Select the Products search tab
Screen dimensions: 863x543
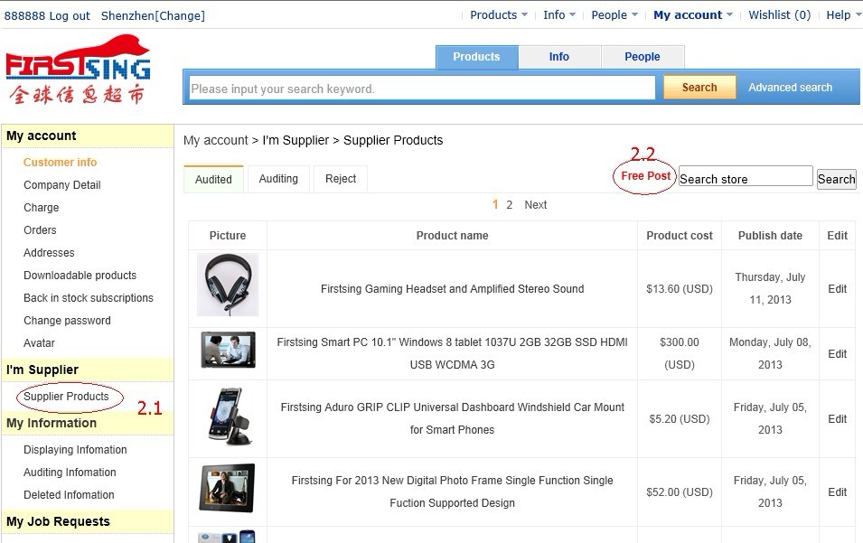click(x=476, y=57)
